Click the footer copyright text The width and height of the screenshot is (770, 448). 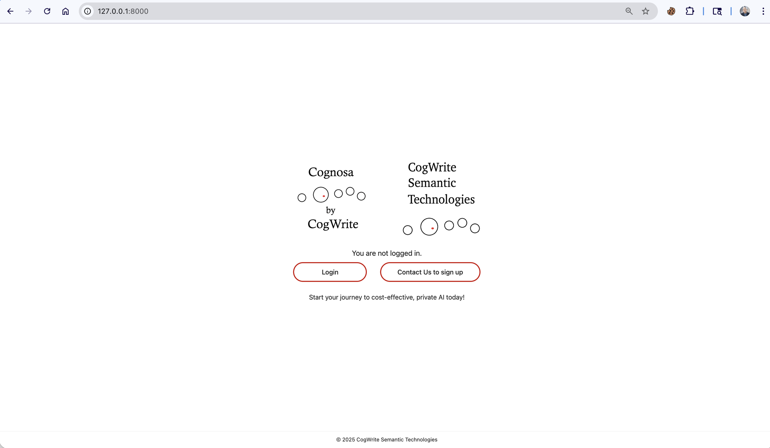(387, 440)
